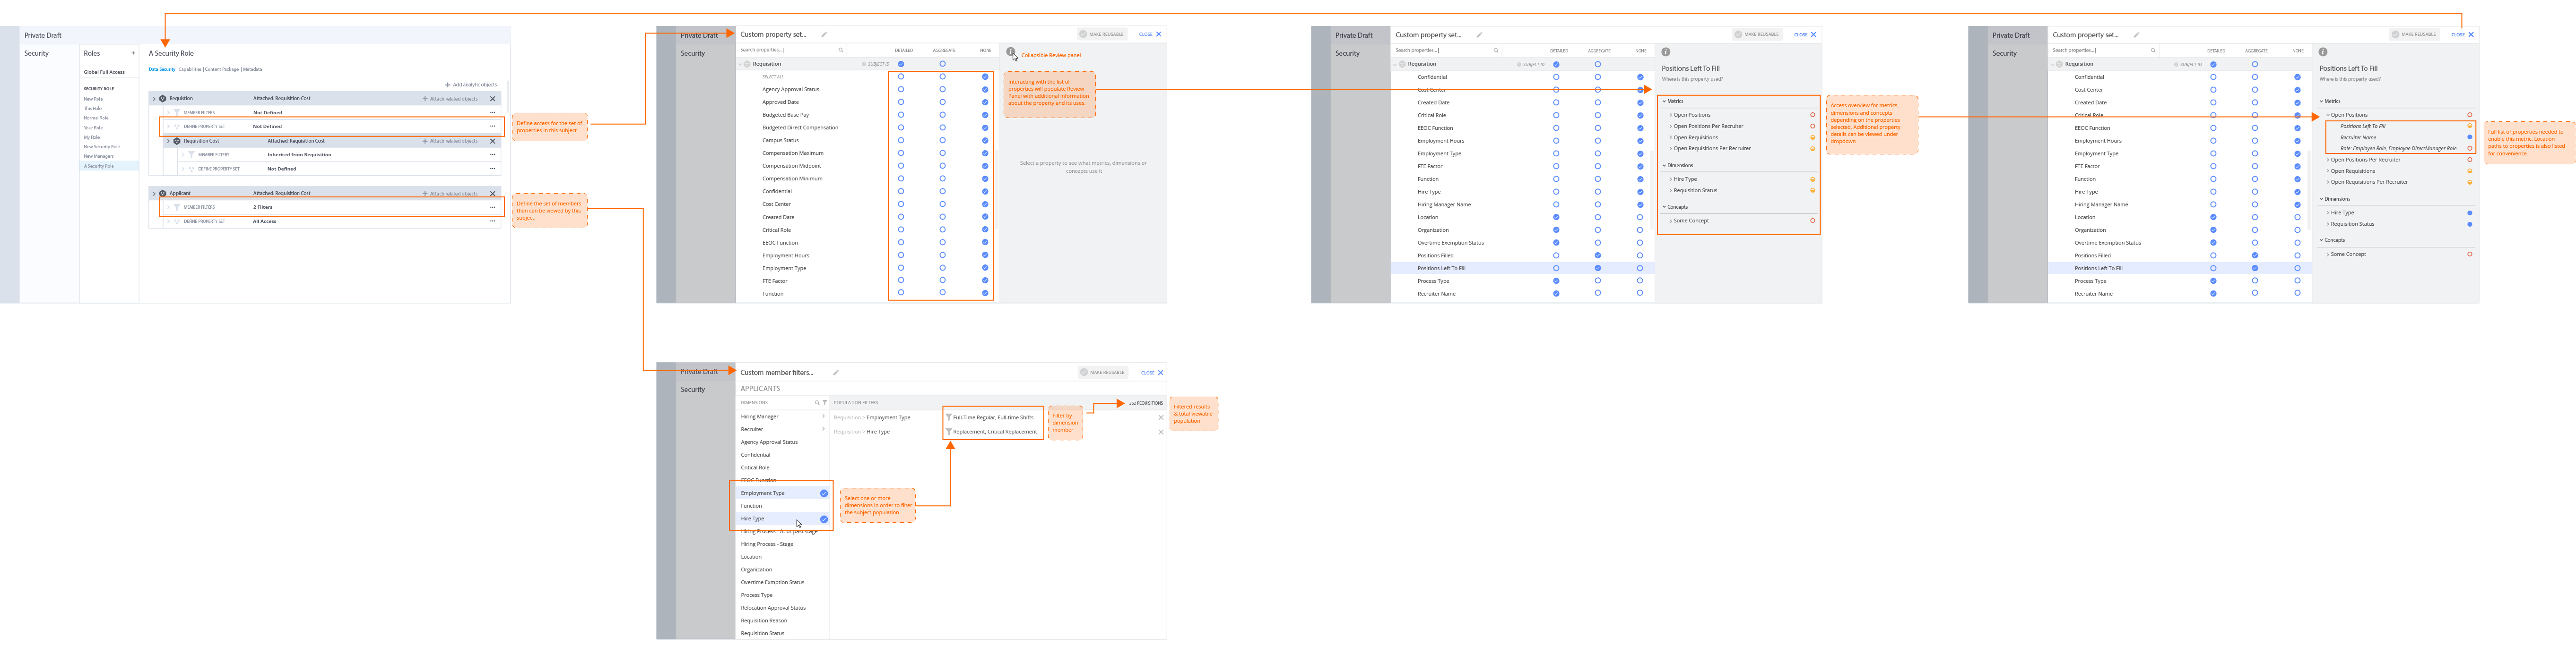Open ellipsis menu on the 2 Filters row

click(492, 207)
